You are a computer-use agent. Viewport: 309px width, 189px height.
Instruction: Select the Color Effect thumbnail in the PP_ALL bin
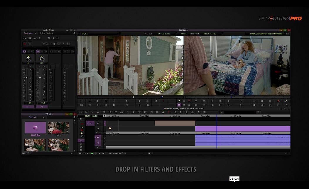(x=35, y=128)
